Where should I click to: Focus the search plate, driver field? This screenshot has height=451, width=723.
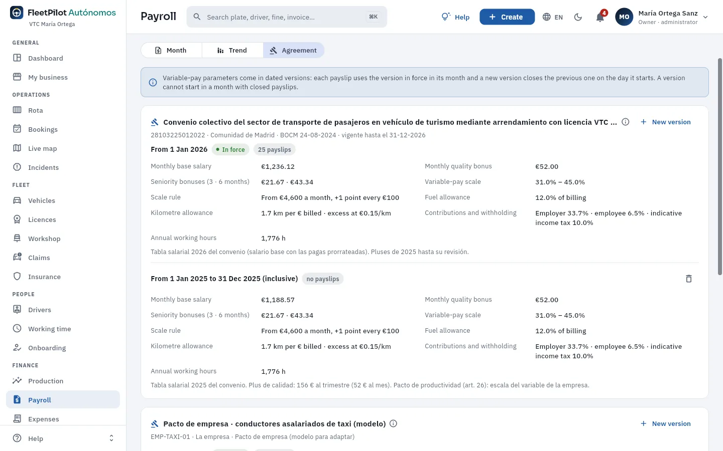(287, 17)
